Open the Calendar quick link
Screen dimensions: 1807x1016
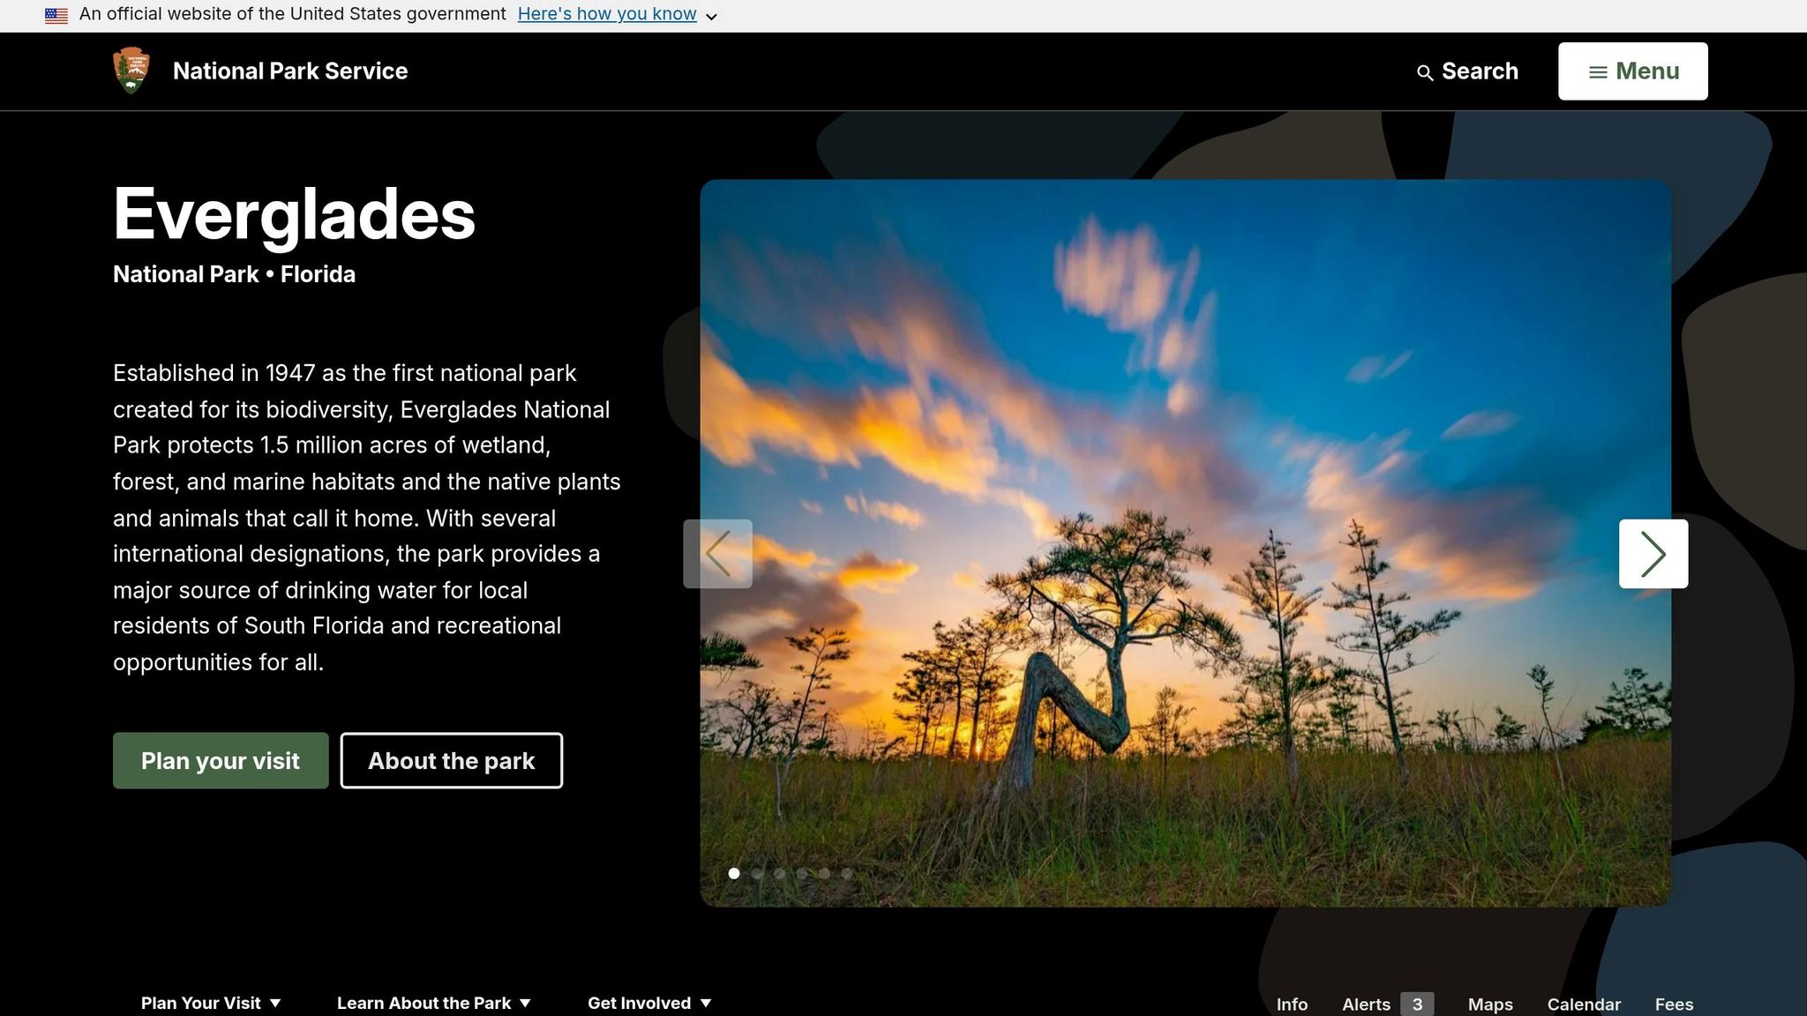point(1584,1004)
